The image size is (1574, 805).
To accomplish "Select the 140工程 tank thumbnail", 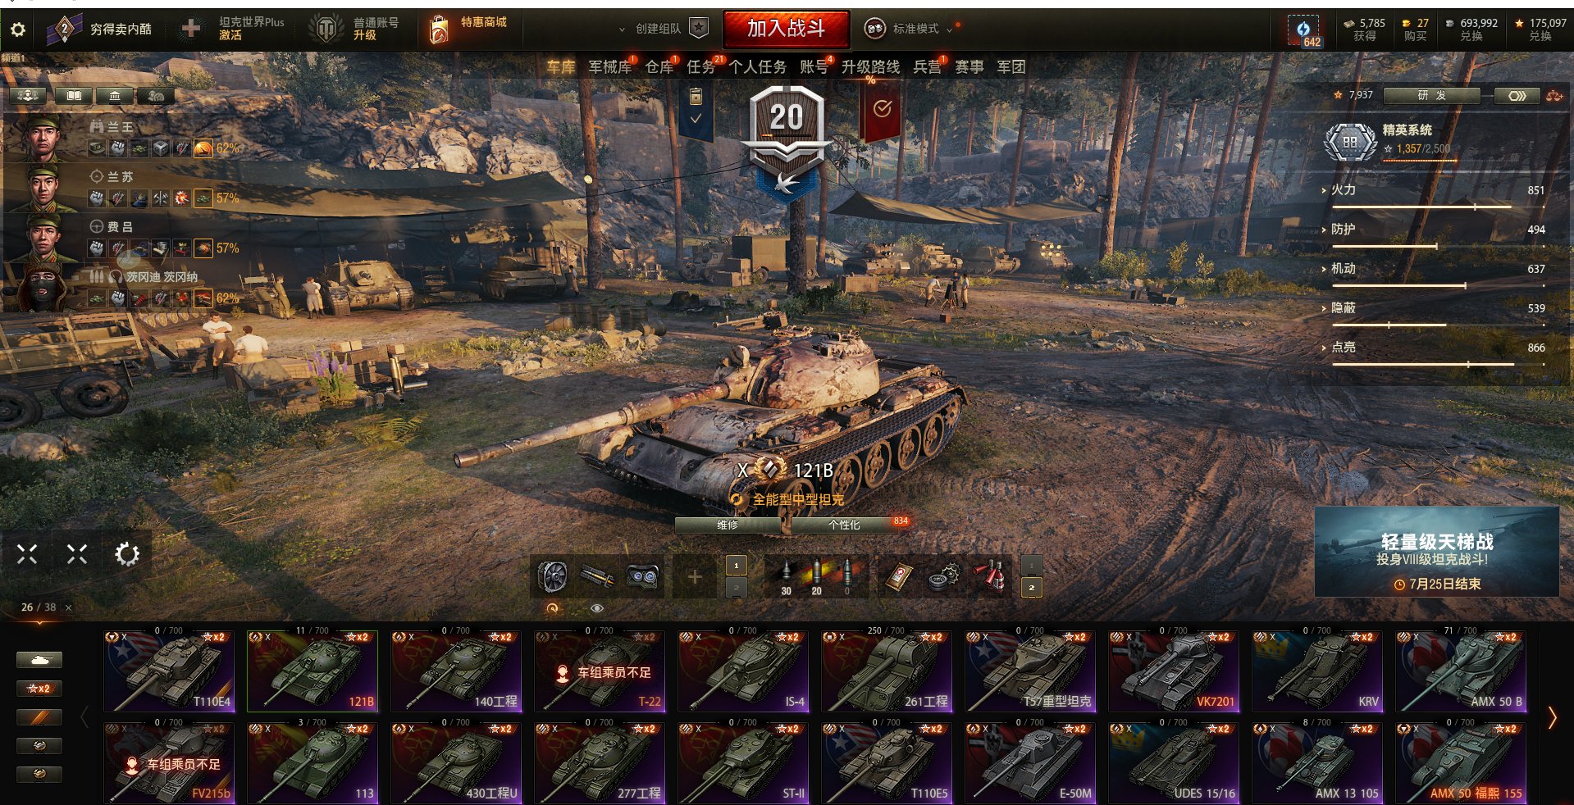I will [x=456, y=670].
